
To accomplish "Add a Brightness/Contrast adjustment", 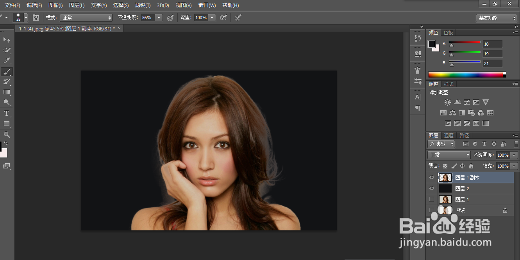I will pyautogui.click(x=448, y=103).
